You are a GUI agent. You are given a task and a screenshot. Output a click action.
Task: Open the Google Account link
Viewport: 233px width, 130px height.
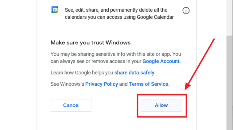161,61
